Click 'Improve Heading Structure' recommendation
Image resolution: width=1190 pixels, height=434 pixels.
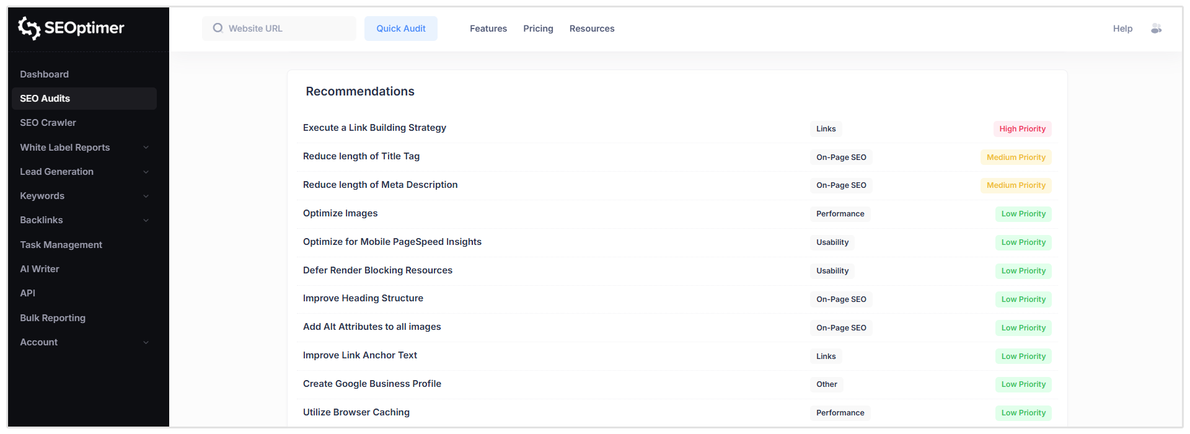[x=363, y=298]
